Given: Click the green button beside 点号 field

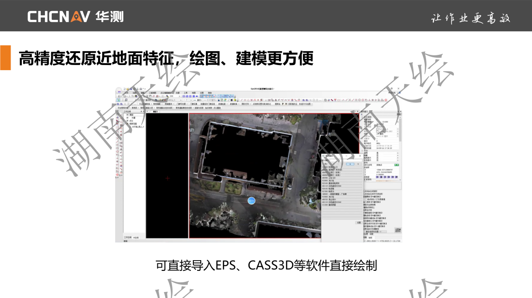Looking at the screenshot, I should pos(396,164).
